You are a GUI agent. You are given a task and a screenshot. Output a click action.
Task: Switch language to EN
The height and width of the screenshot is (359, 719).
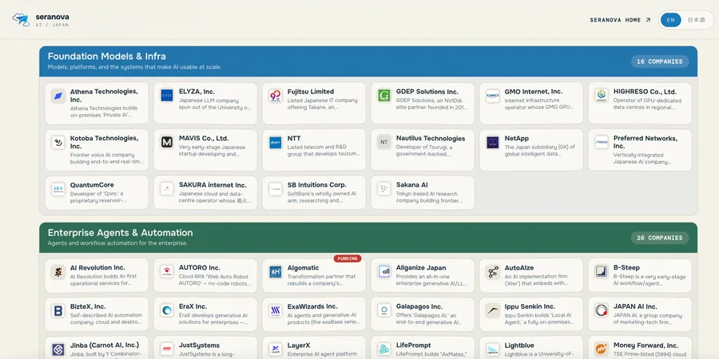point(671,20)
